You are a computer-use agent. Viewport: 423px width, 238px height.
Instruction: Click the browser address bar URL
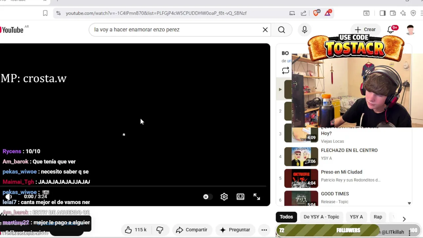156,13
